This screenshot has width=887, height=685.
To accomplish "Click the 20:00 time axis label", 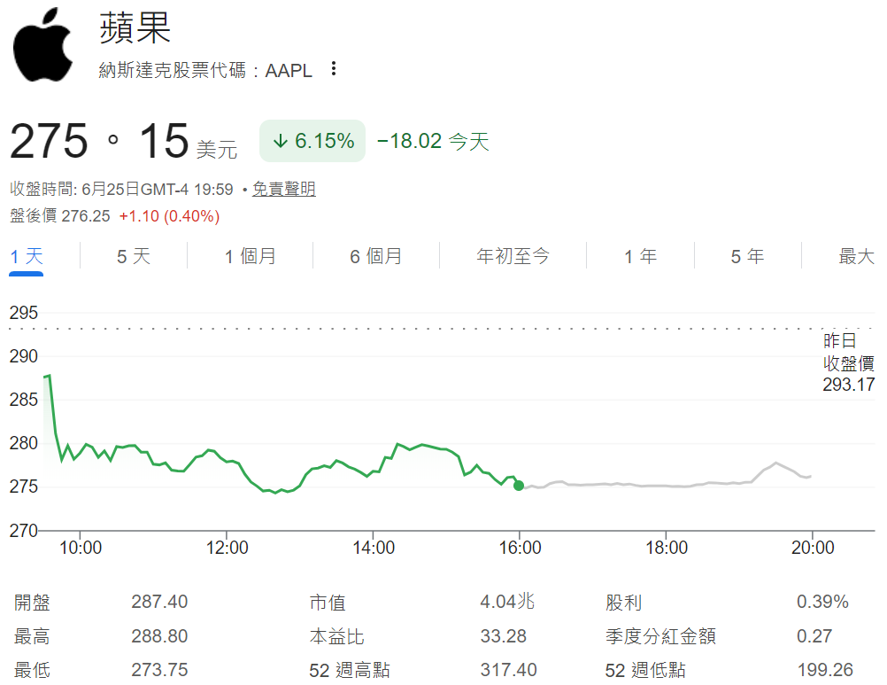I will point(813,548).
